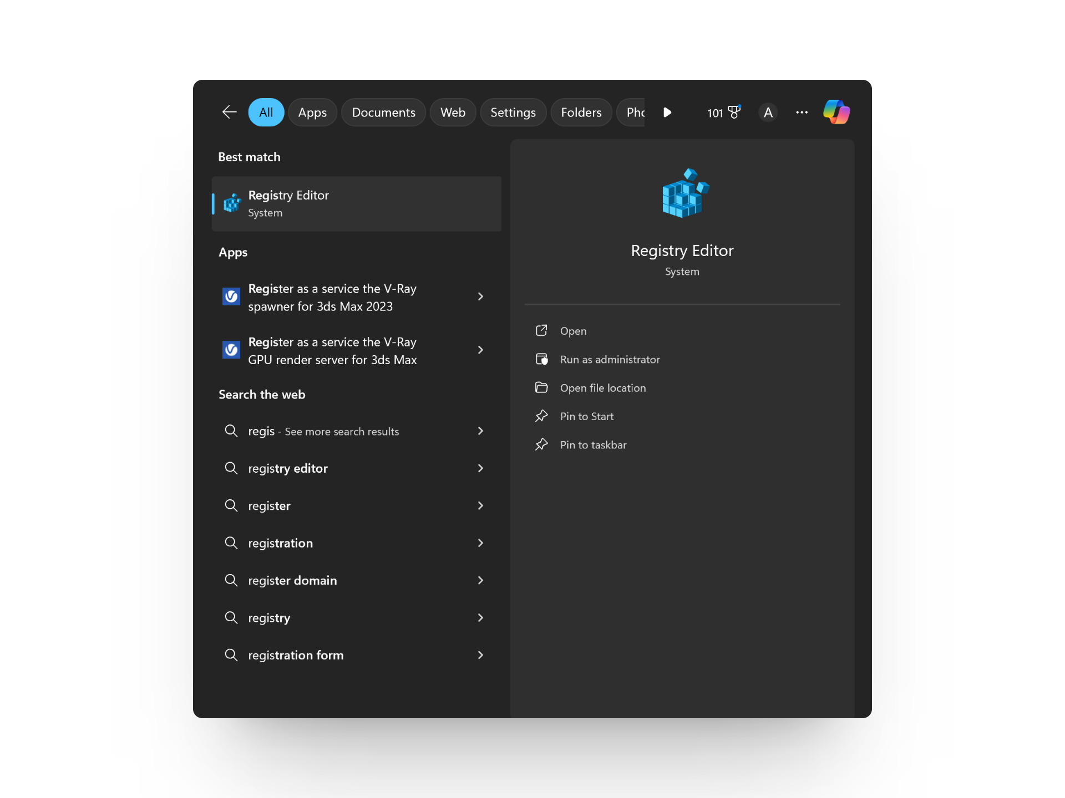Open the account avatar marked A
The width and height of the screenshot is (1065, 798).
(x=768, y=112)
